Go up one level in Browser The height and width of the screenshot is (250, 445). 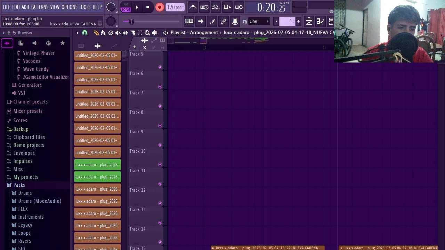coord(9,33)
